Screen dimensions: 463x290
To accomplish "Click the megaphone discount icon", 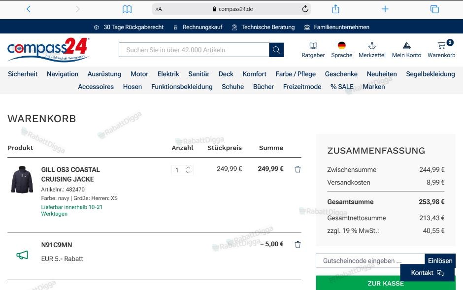I will tap(22, 255).
